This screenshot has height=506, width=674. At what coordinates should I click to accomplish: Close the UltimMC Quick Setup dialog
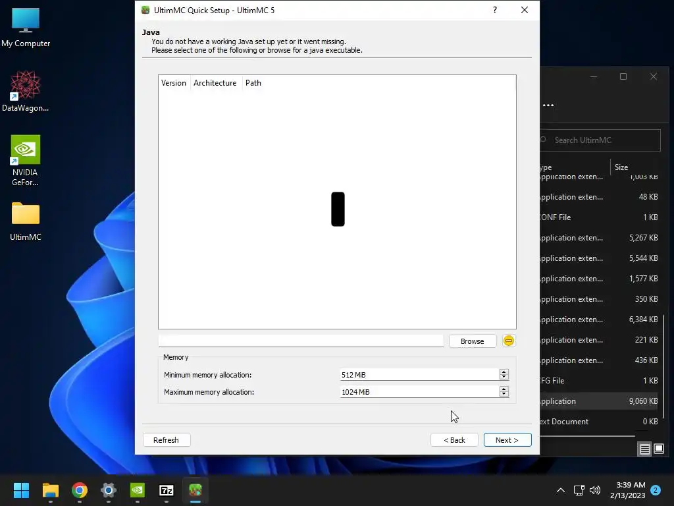525,10
